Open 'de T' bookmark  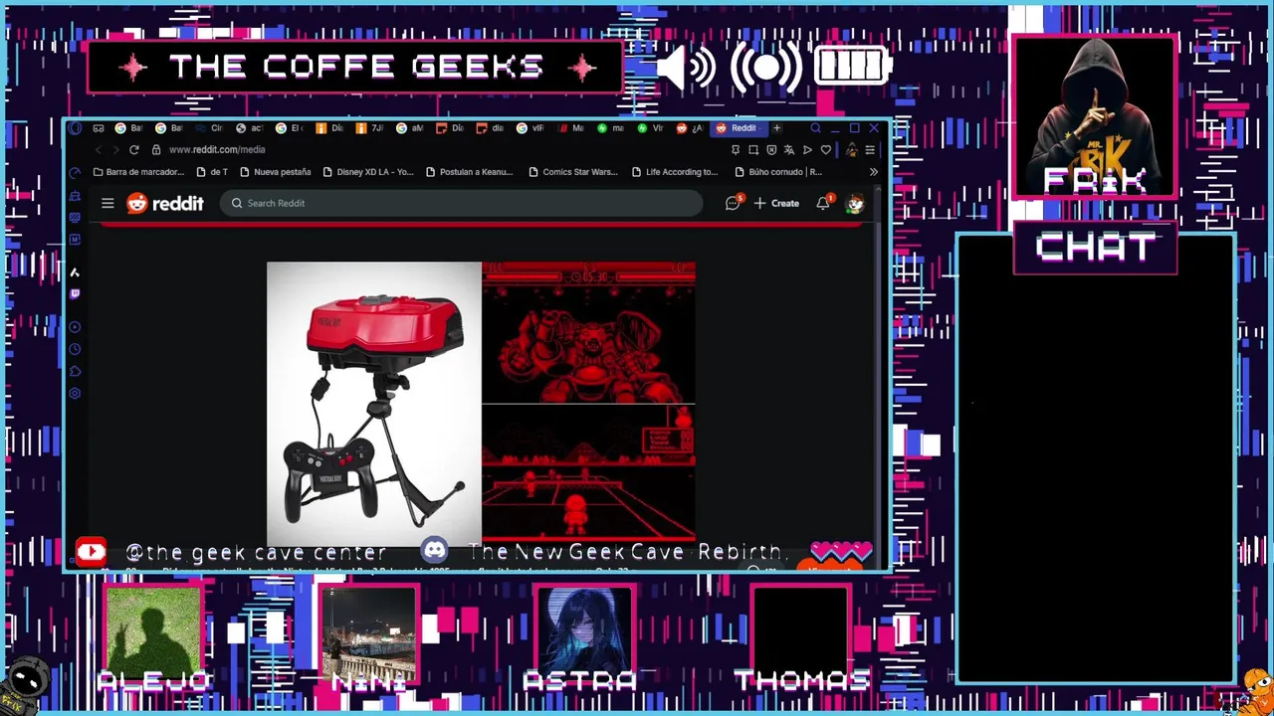pyautogui.click(x=212, y=172)
